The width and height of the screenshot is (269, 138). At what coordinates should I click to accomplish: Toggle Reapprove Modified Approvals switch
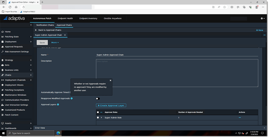coord(98,99)
